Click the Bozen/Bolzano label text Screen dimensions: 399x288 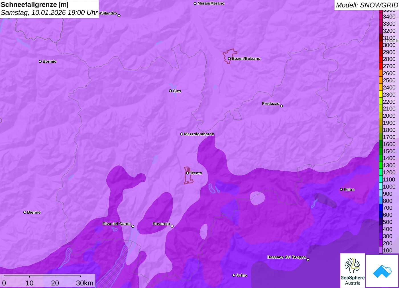point(246,58)
